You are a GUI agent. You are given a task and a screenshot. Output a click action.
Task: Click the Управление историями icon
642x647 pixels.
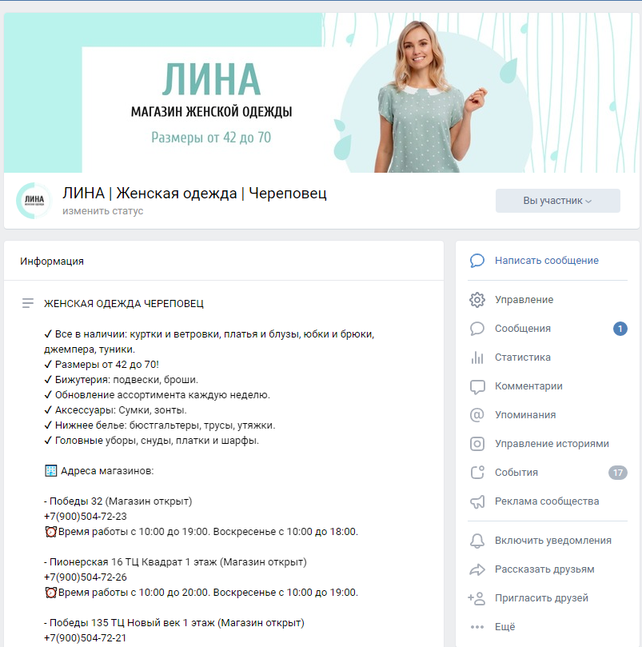point(477,444)
